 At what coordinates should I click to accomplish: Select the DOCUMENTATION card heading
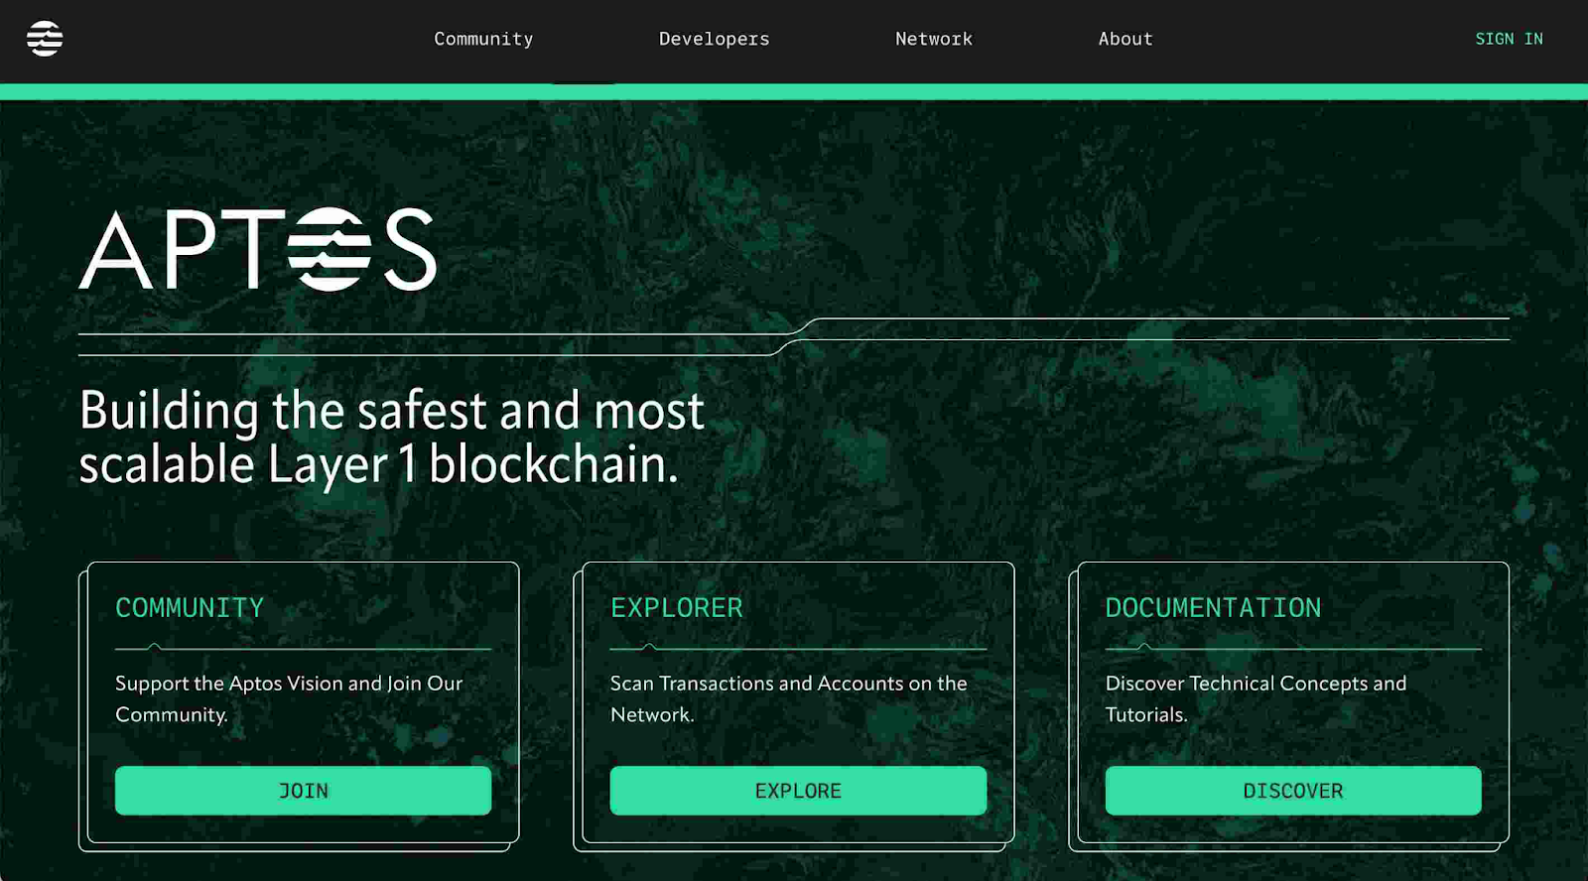coord(1213,607)
